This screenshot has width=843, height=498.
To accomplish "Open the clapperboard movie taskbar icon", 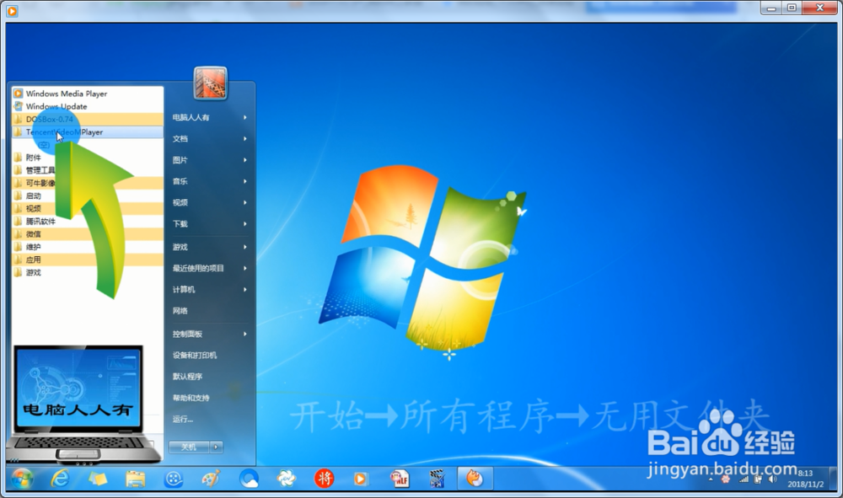I will click(437, 478).
